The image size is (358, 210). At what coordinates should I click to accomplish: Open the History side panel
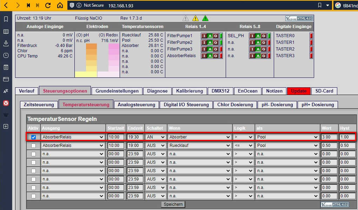[x=6, y=55]
